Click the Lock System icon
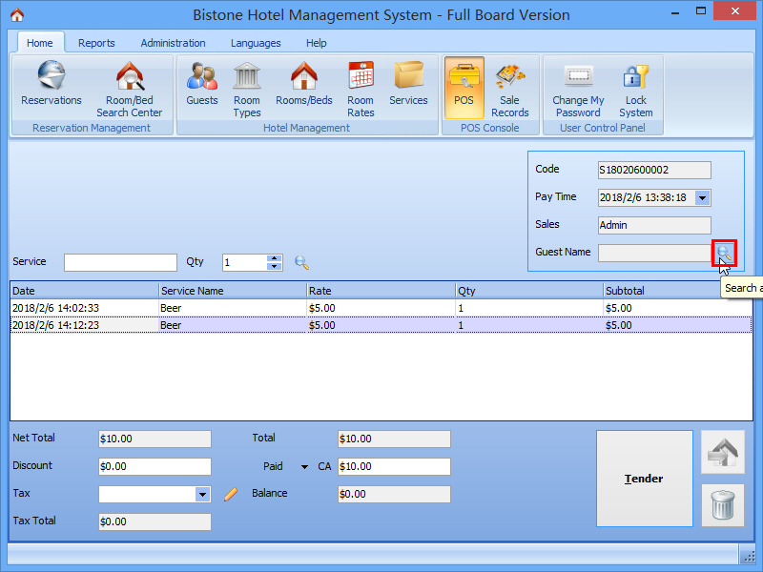This screenshot has height=572, width=763. point(636,89)
